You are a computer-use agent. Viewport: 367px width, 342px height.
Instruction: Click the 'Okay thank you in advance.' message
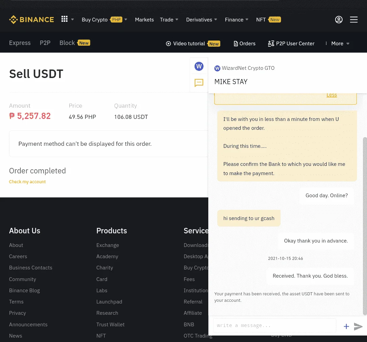316,241
